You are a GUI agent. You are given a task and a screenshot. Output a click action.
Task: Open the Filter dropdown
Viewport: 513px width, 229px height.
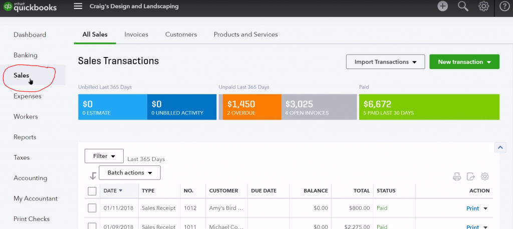click(x=104, y=156)
